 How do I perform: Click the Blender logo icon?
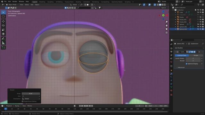(2, 2)
